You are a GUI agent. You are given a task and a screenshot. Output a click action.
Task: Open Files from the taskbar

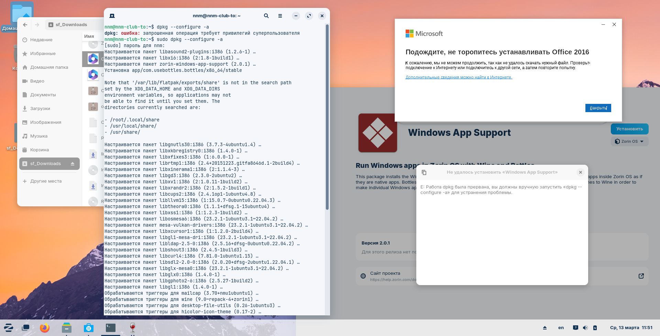coord(67,328)
